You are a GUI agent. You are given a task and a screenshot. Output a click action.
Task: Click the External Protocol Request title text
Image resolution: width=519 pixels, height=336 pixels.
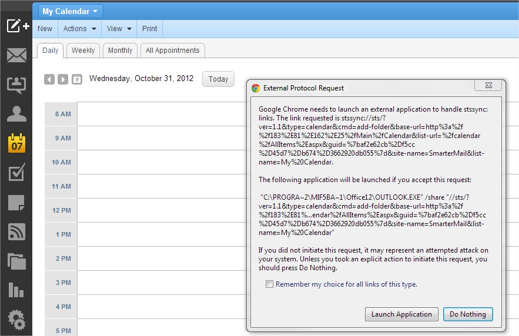(303, 88)
